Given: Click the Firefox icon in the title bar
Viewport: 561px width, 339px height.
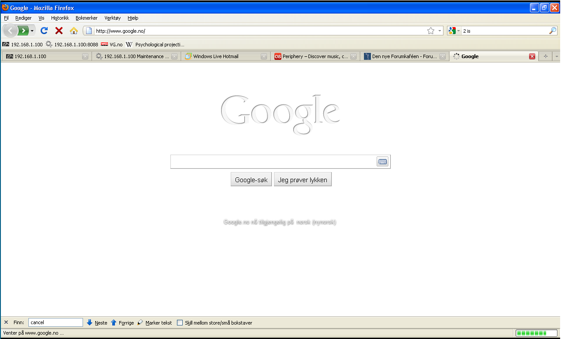Looking at the screenshot, I should [x=5, y=7].
